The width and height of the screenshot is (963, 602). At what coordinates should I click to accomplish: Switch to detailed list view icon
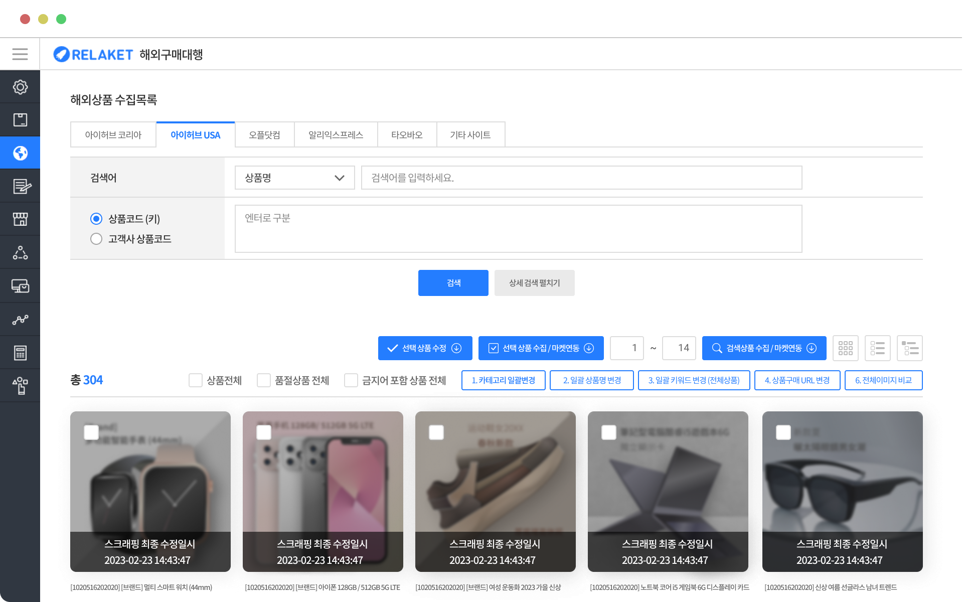909,348
